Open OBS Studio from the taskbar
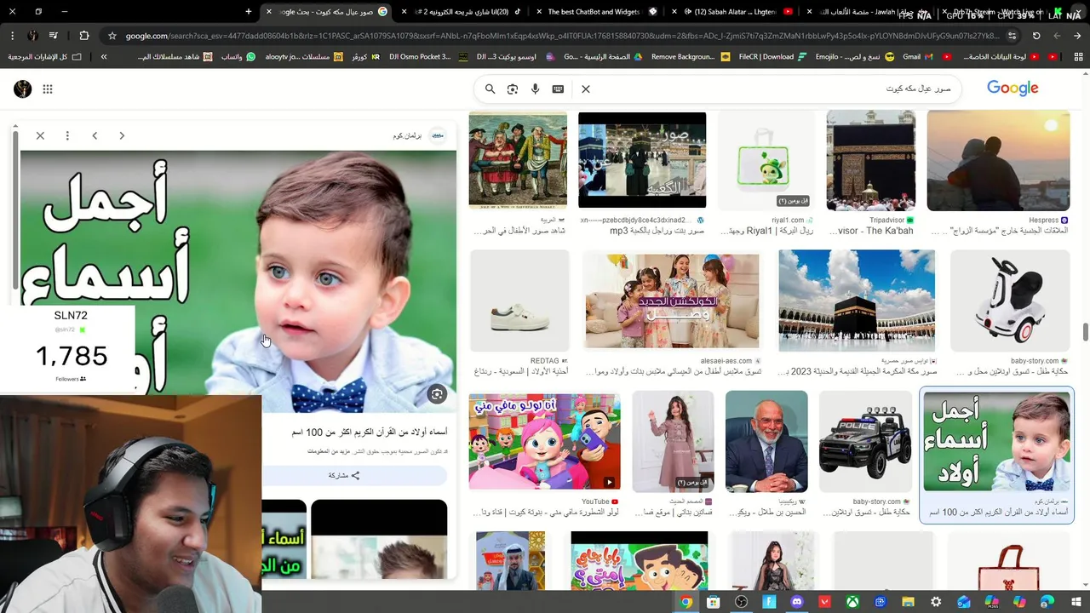The width and height of the screenshot is (1090, 613). click(x=742, y=602)
